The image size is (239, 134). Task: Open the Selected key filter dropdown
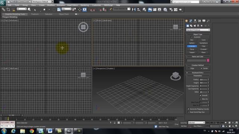[196, 122]
